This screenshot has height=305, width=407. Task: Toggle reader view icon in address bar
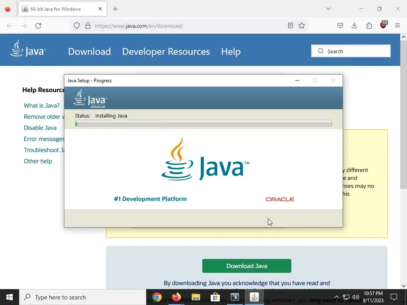[291, 25]
